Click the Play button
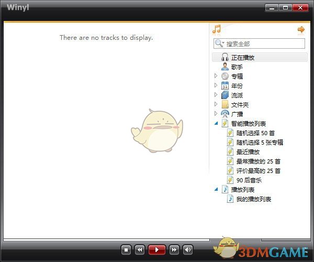The image size is (314, 262). [x=156, y=250]
